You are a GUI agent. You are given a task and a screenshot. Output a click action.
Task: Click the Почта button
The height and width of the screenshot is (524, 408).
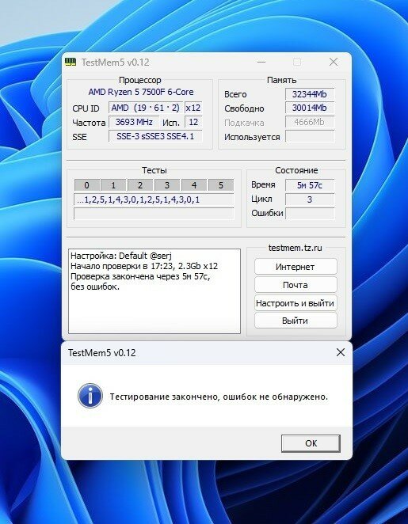pos(296,285)
